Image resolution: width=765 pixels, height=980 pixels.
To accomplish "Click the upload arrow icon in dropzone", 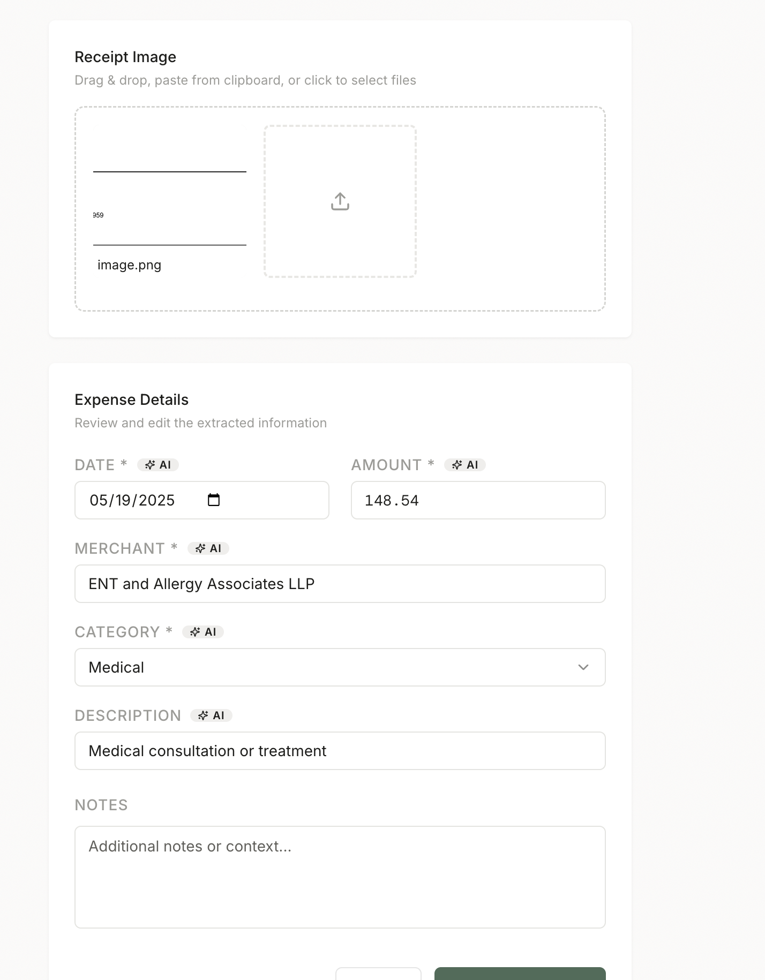I will [340, 201].
